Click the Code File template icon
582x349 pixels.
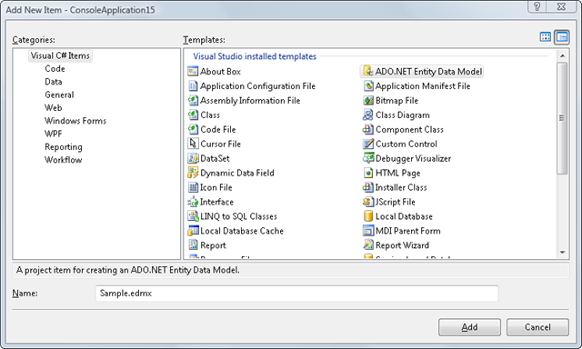pos(193,129)
